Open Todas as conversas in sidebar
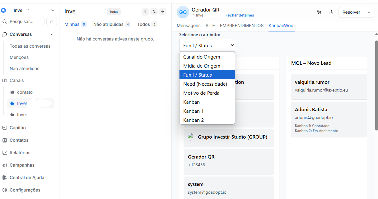This screenshot has width=378, height=199. (x=30, y=46)
